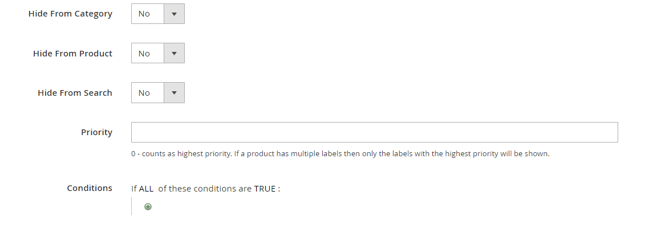Click the dotted vertical line beside the plus icon
The height and width of the screenshot is (244, 657).
coord(132,206)
